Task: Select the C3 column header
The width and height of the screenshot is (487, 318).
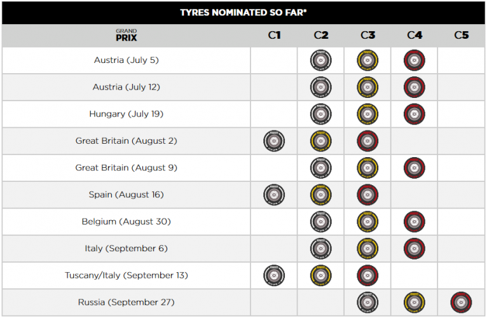Action: pos(367,36)
